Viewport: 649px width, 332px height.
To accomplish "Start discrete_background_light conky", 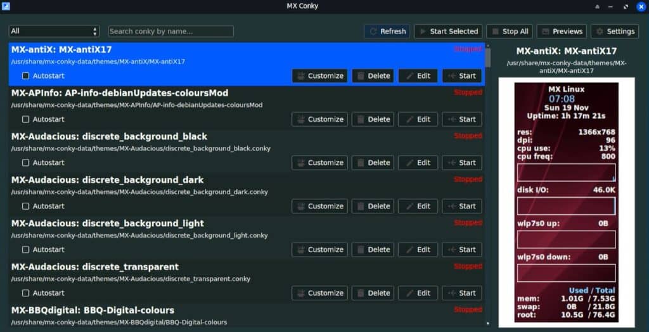I will [462, 250].
